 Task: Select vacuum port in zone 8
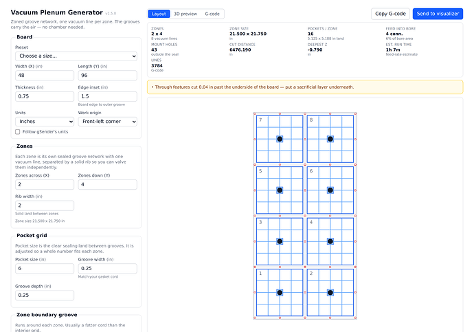330,139
